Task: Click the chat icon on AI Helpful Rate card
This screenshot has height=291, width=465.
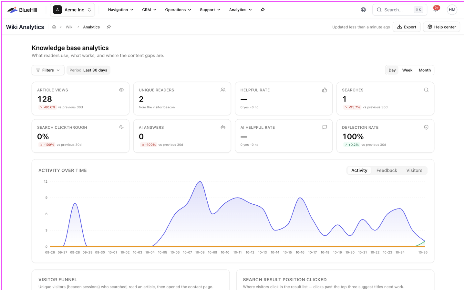Action: pyautogui.click(x=325, y=127)
